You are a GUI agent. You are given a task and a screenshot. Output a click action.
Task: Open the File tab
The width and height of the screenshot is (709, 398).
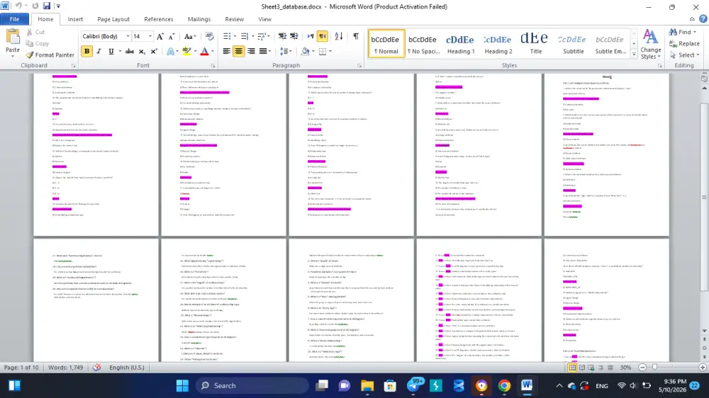(14, 19)
